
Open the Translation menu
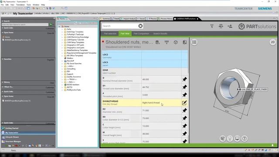20,5
